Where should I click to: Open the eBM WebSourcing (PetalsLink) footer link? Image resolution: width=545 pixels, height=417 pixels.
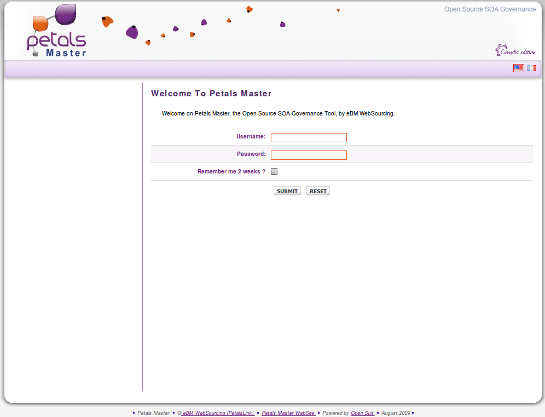click(218, 413)
